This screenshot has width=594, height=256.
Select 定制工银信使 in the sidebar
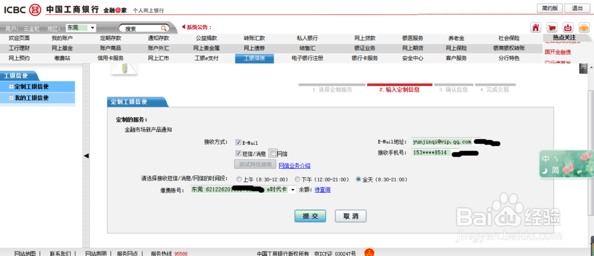[37, 87]
